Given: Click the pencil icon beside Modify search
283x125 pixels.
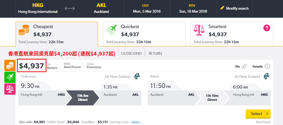Looking at the screenshot, I should click(x=222, y=8).
